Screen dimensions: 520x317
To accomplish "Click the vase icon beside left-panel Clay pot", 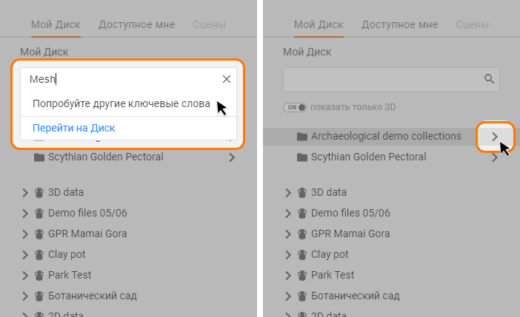I will click(x=39, y=254).
